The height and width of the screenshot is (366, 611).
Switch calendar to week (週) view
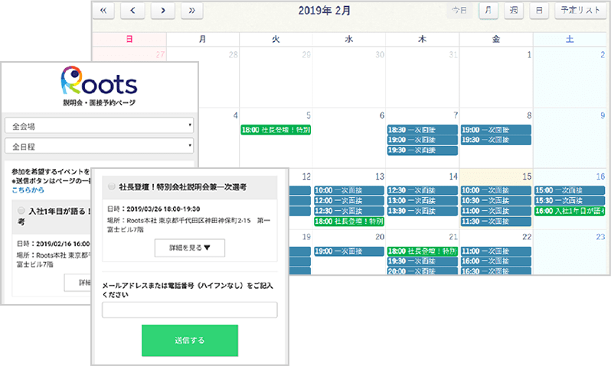(x=513, y=11)
